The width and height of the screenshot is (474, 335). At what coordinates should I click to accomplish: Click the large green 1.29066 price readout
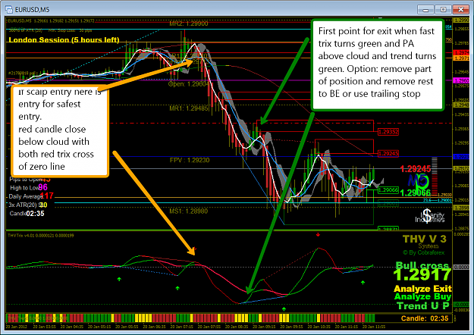pos(415,193)
